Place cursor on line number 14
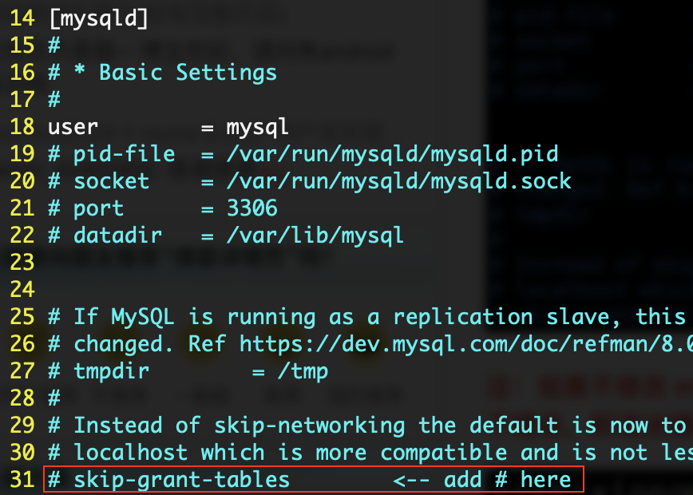This screenshot has height=495, width=693. (x=22, y=18)
